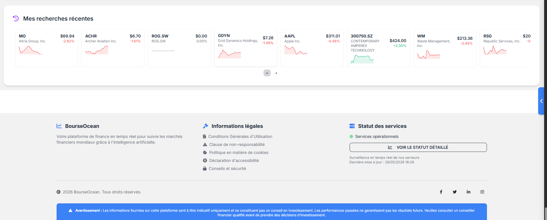Viewport: 547px width, 220px height.
Task: Click the accessibility icon beside Déclaration d'accessibilité
Action: pos(205,160)
